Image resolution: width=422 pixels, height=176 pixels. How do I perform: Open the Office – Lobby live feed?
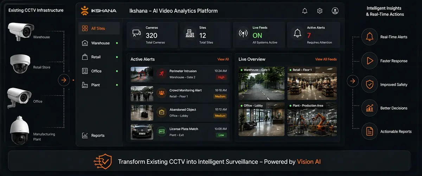(262, 119)
